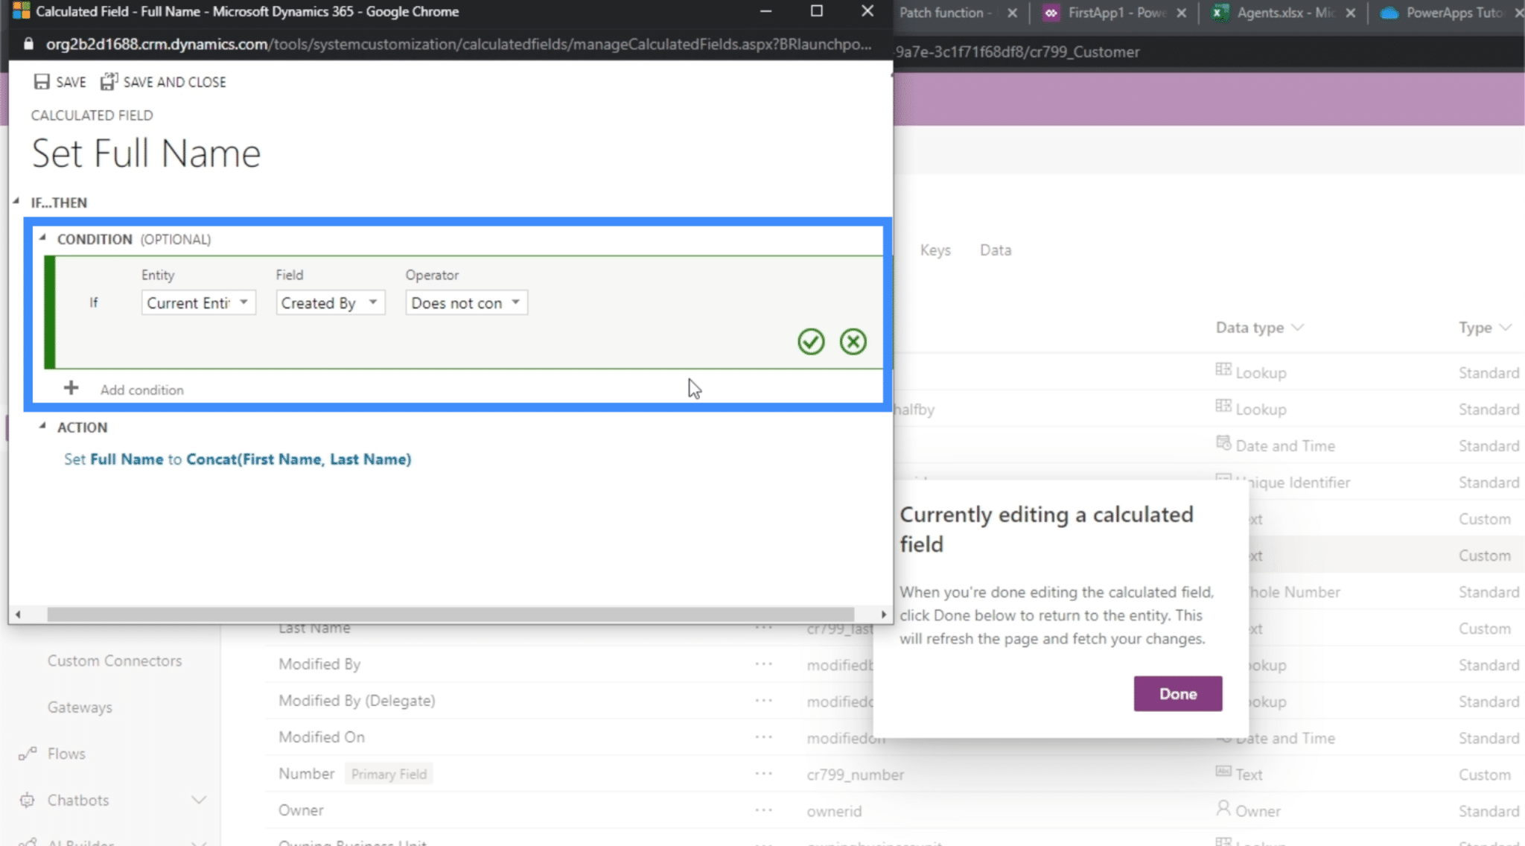Confirm the condition with the green checkmark icon
Viewport: 1525px width, 846px height.
click(811, 342)
